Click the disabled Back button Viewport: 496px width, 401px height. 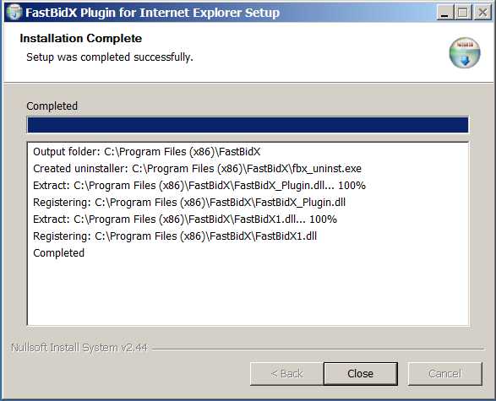286,374
